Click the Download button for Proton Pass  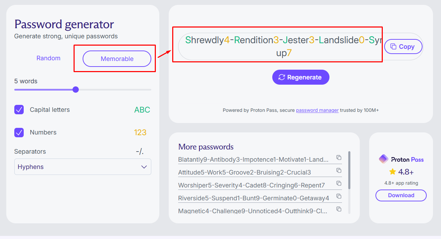pos(401,195)
